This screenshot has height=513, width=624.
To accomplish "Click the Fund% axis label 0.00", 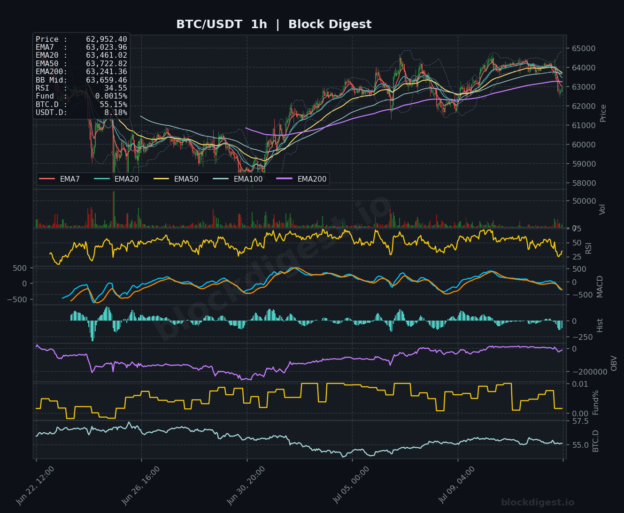I will [579, 413].
